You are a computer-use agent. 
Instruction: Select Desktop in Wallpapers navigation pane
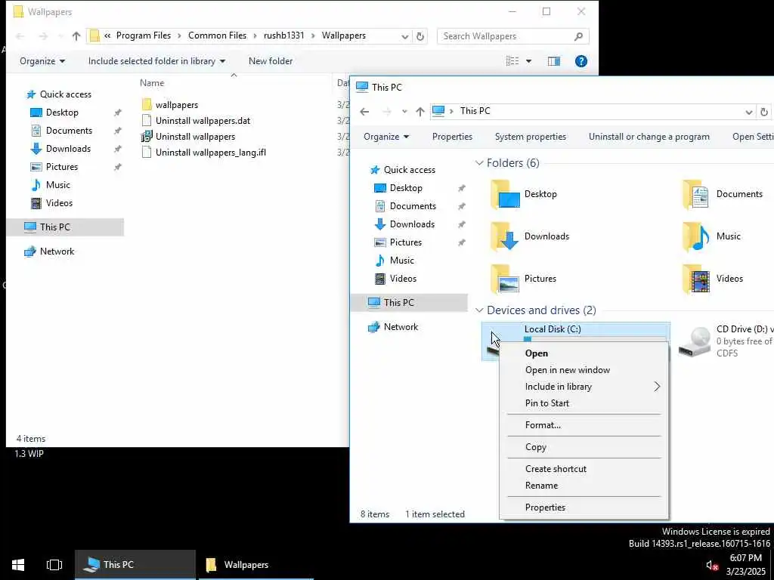point(62,113)
